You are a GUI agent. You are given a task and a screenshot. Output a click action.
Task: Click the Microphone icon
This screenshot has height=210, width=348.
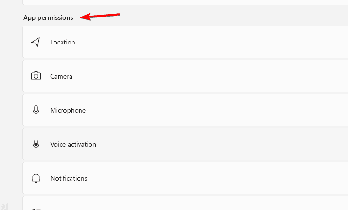(36, 110)
